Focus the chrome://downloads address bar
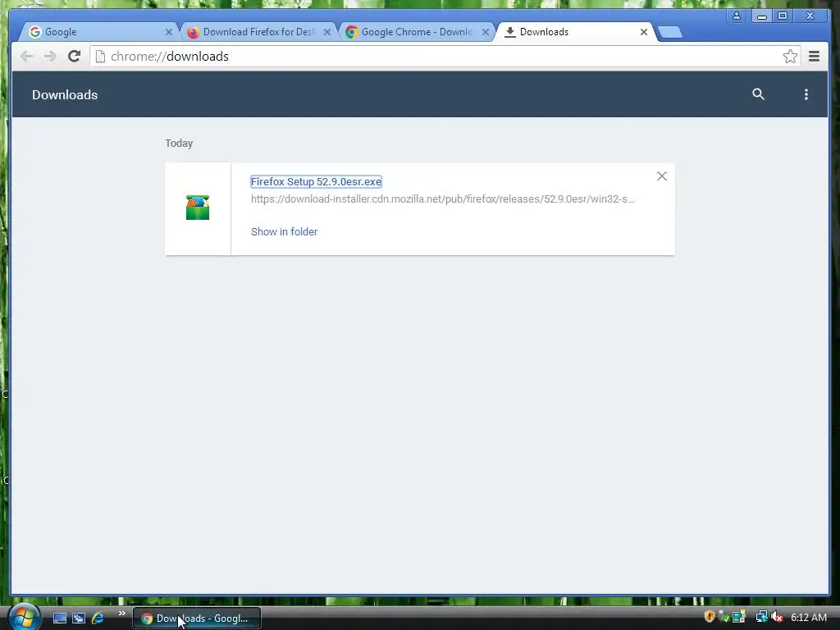840x630 pixels. (x=445, y=57)
